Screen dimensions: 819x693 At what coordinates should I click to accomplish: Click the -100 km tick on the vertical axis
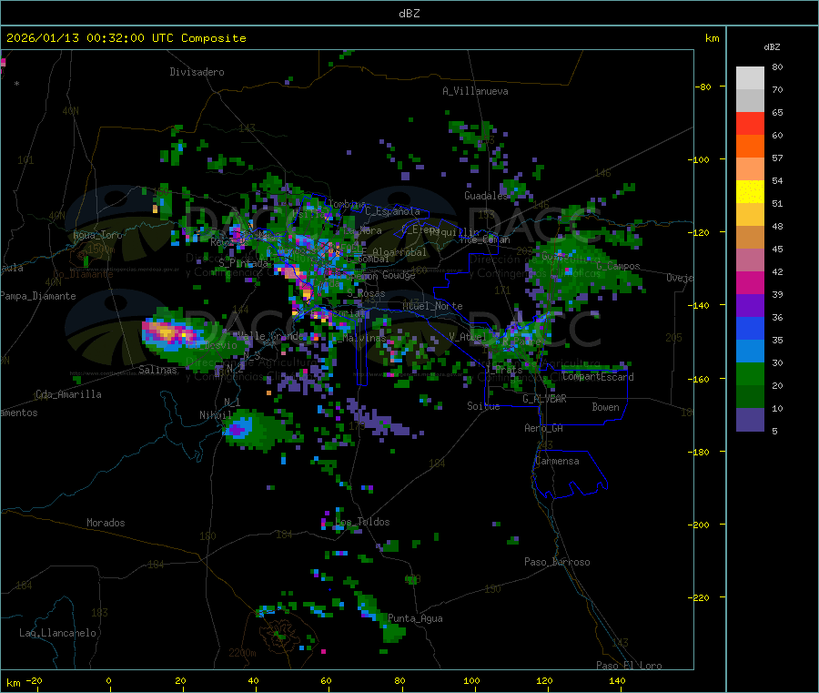point(698,159)
